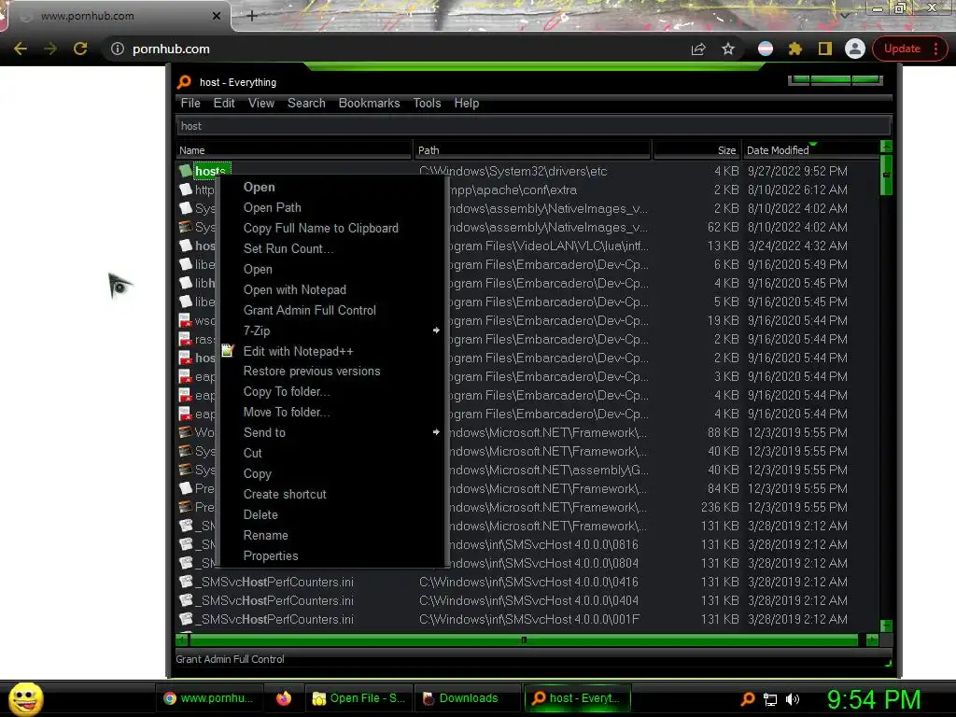Open the Tools menu in Everything
The height and width of the screenshot is (717, 956).
427,103
